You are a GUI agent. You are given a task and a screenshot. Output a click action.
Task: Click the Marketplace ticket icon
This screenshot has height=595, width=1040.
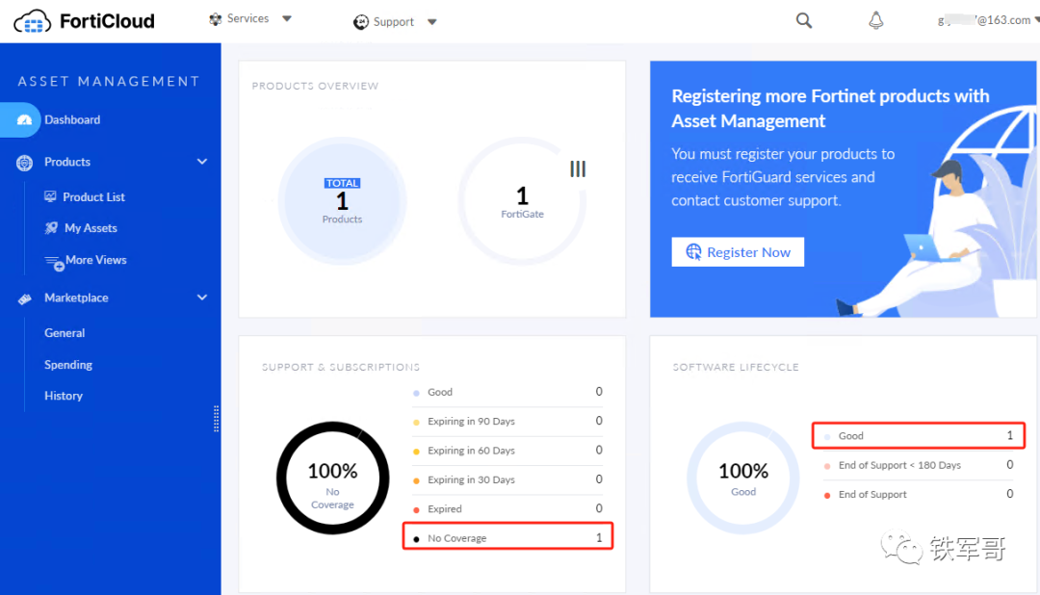click(x=24, y=299)
